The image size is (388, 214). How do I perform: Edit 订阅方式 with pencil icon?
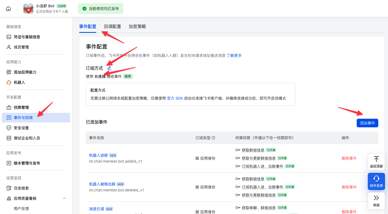coord(109,68)
